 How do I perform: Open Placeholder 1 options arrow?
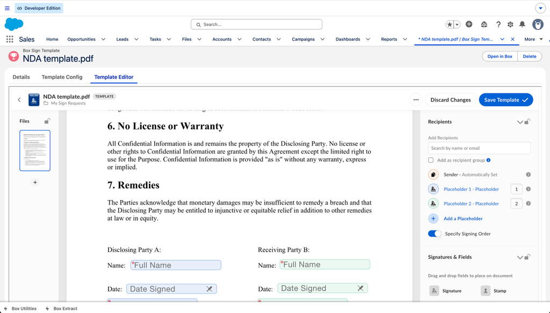(x=529, y=189)
